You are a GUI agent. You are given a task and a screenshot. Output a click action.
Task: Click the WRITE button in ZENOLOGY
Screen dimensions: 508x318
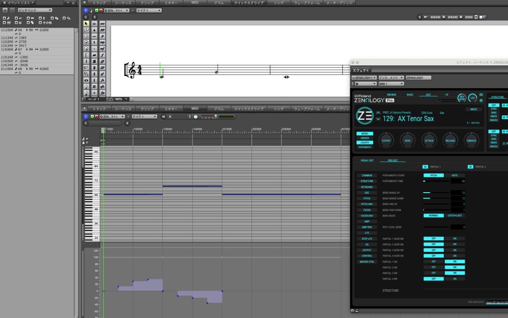[x=474, y=109]
